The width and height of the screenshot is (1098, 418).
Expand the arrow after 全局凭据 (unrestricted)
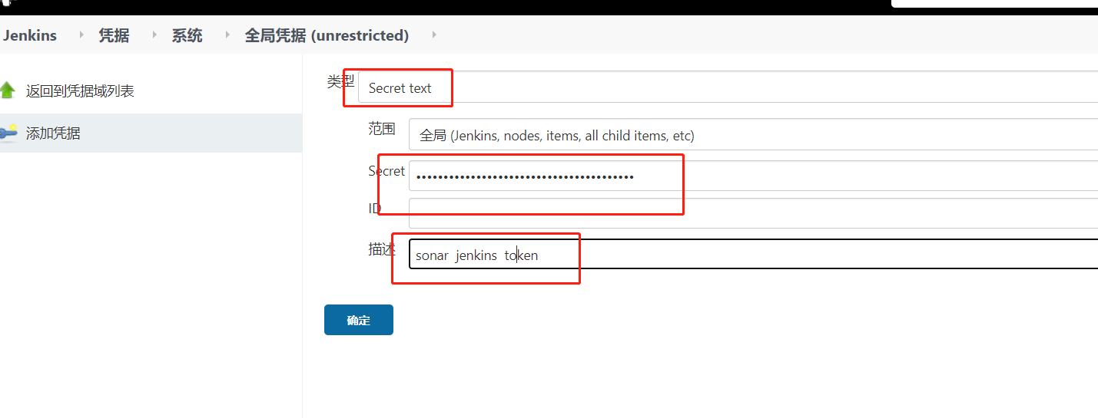(x=433, y=35)
